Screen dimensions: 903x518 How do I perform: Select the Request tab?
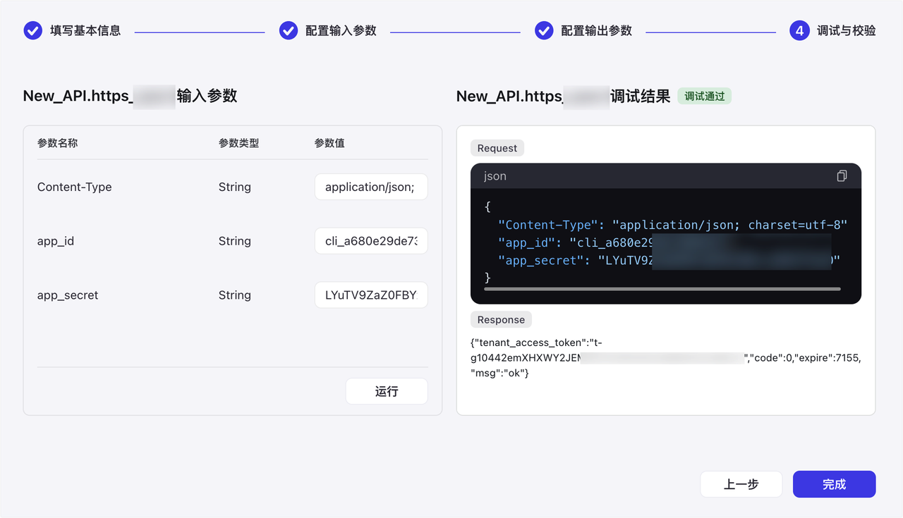point(497,148)
